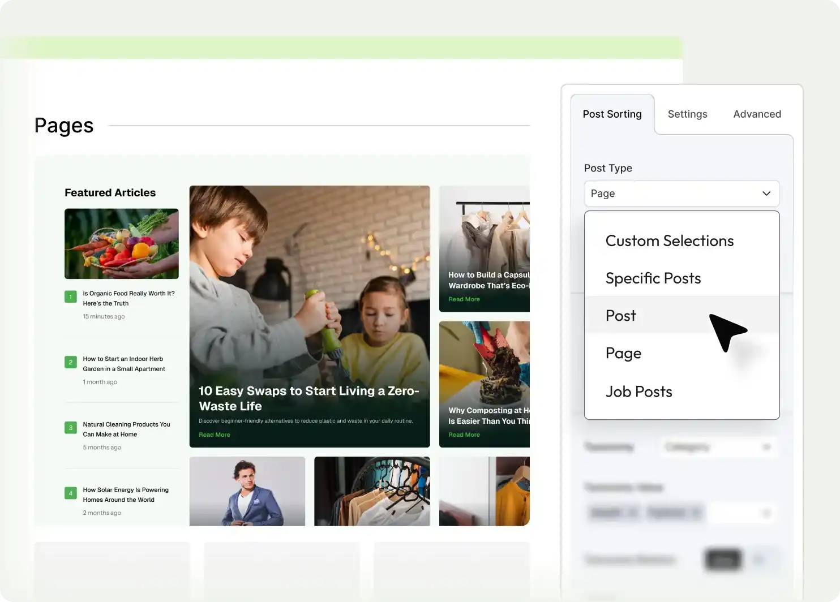Click Read More under Zero-Waste Life article
Viewport: 840px width, 602px height.
coord(215,435)
